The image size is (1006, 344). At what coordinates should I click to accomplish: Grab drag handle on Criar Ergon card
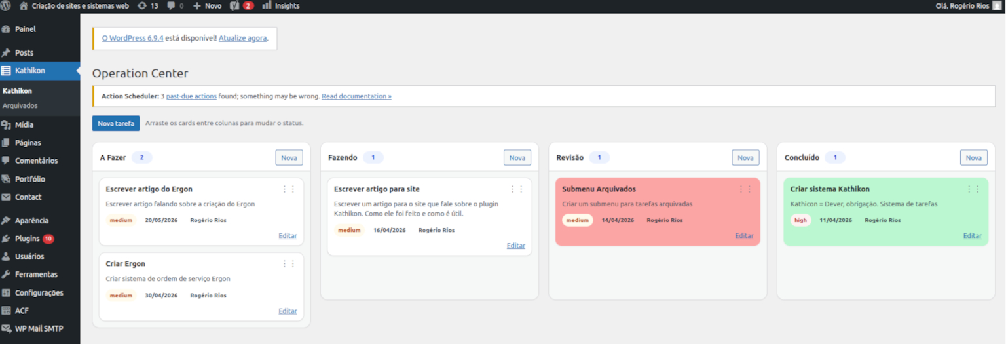click(x=289, y=264)
